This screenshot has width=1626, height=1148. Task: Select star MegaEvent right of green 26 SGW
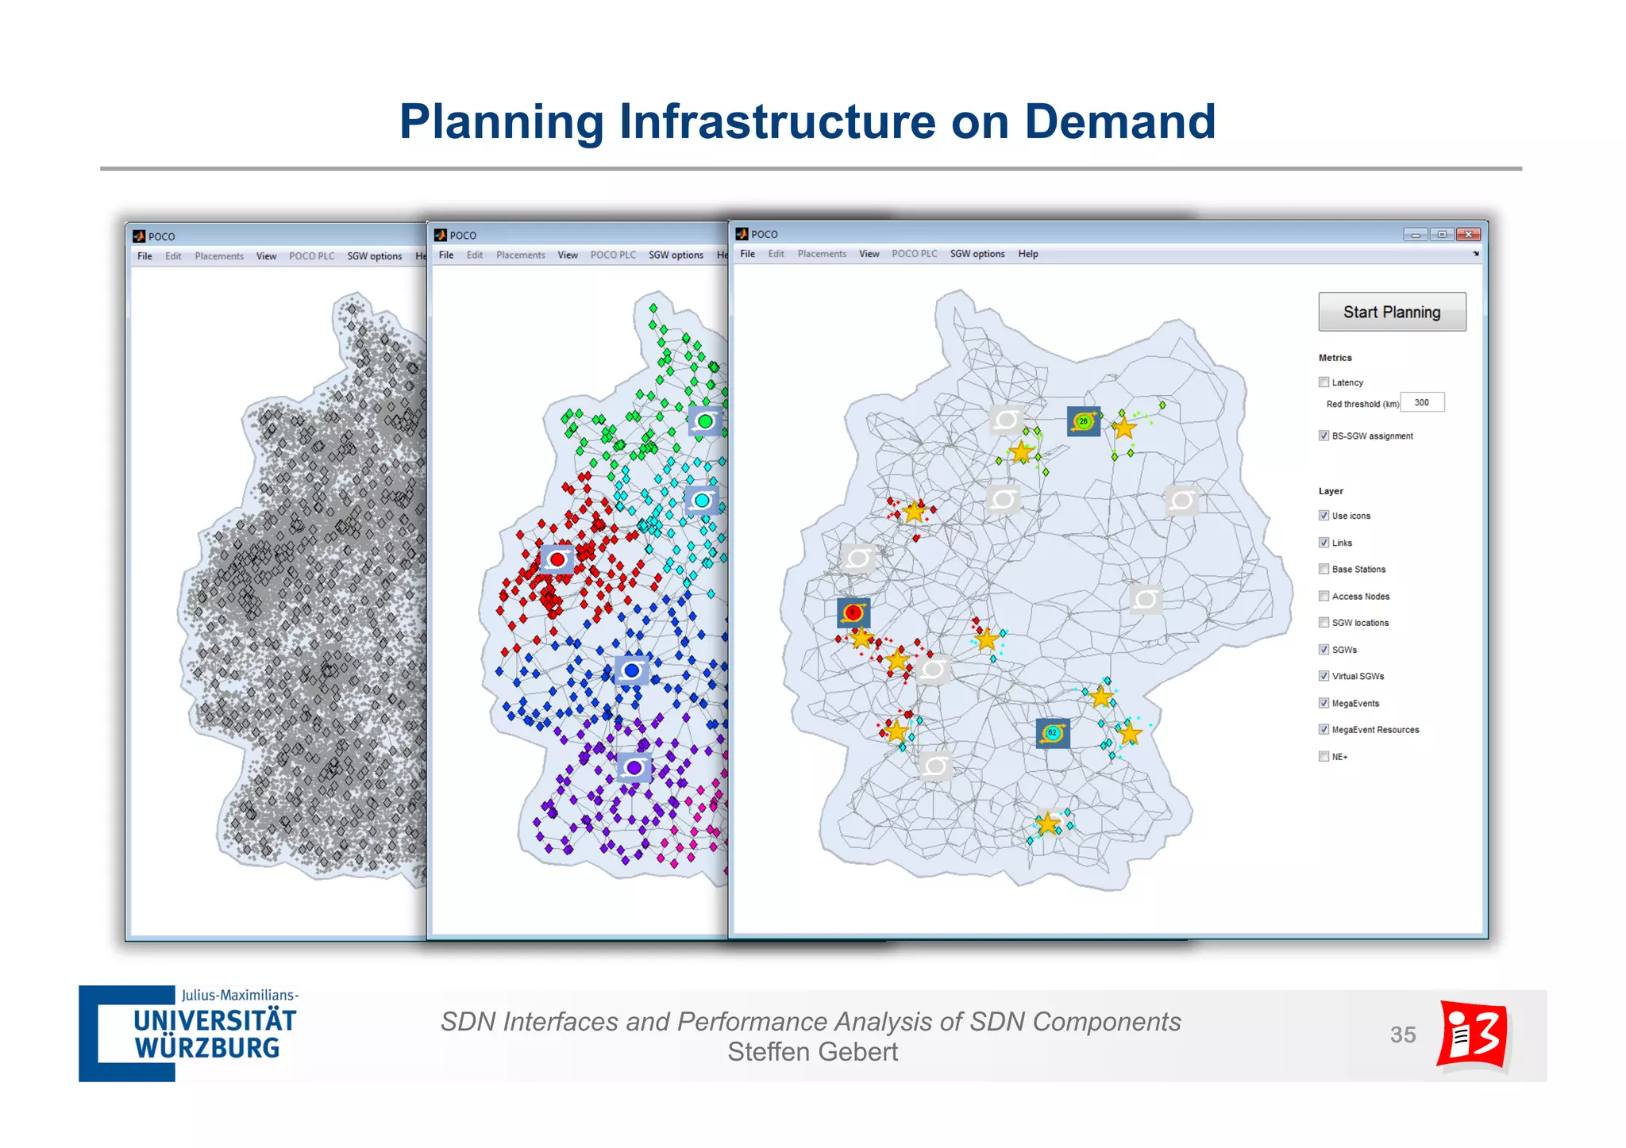(x=1124, y=428)
